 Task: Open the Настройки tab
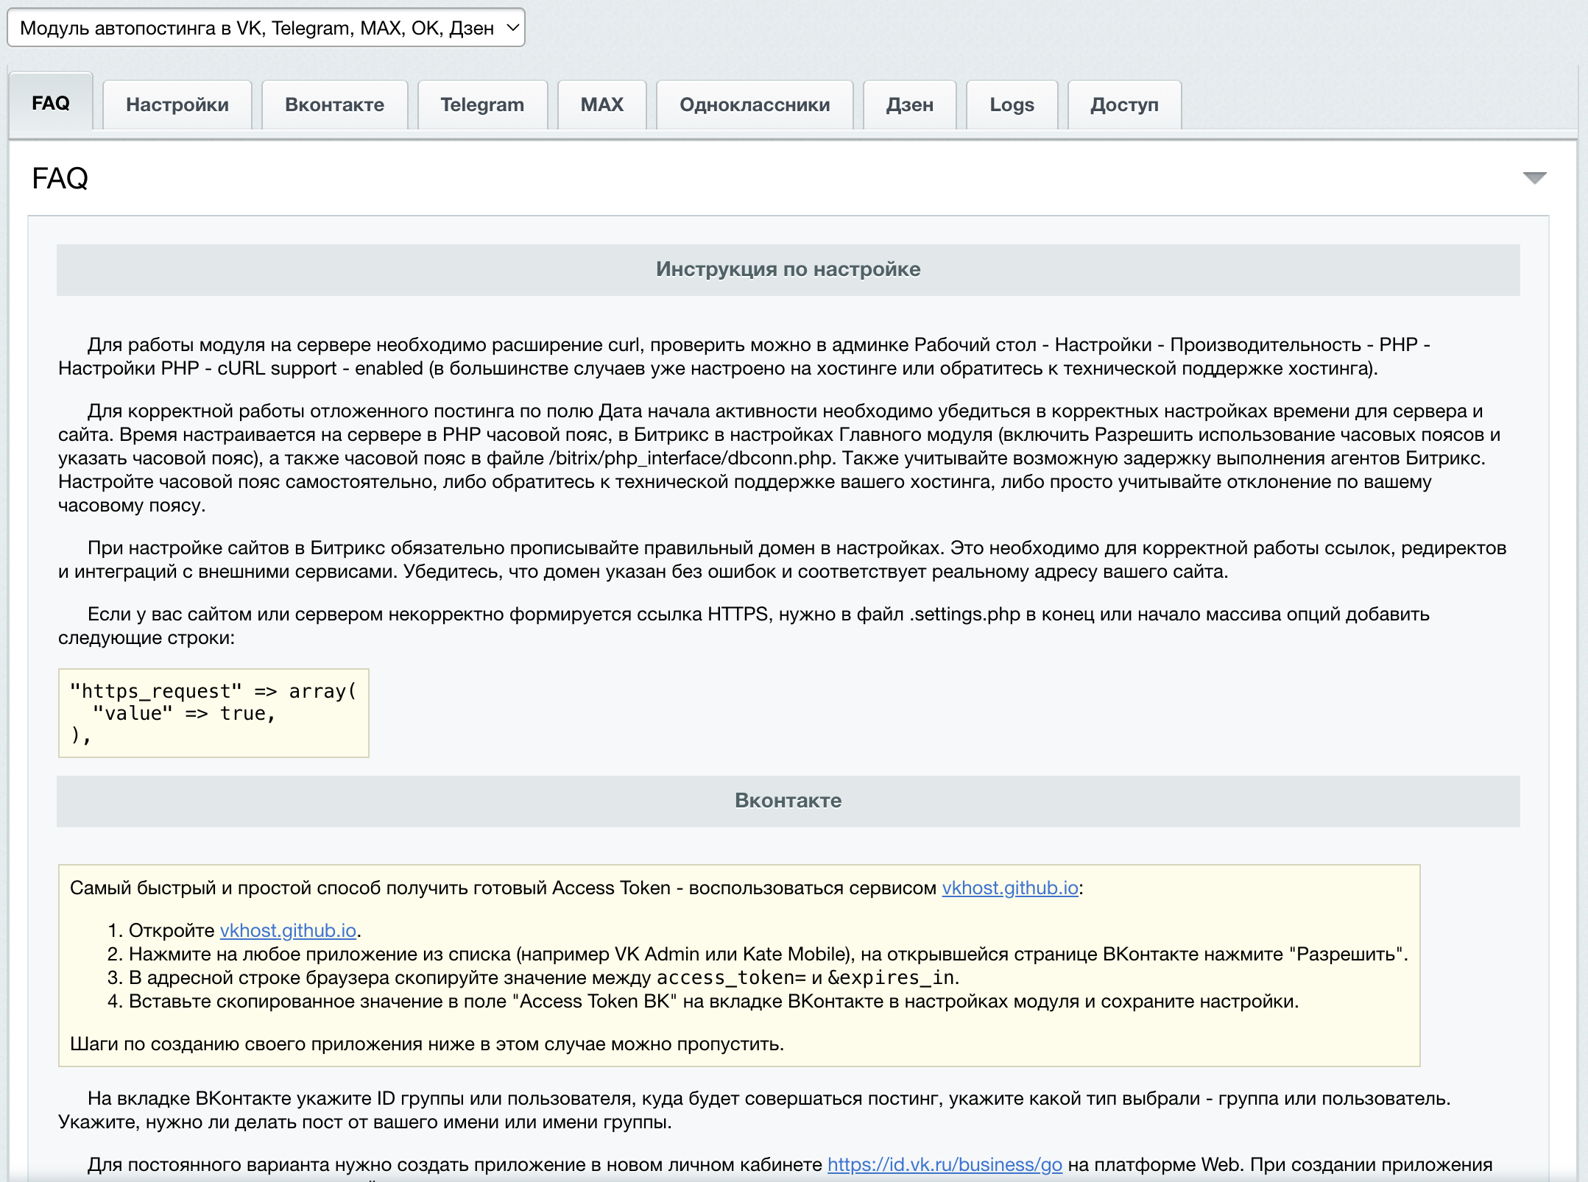[177, 105]
